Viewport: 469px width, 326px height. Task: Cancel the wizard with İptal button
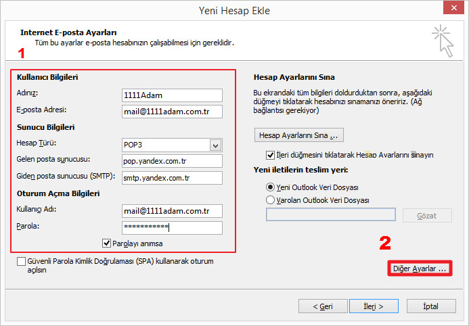tap(430, 306)
